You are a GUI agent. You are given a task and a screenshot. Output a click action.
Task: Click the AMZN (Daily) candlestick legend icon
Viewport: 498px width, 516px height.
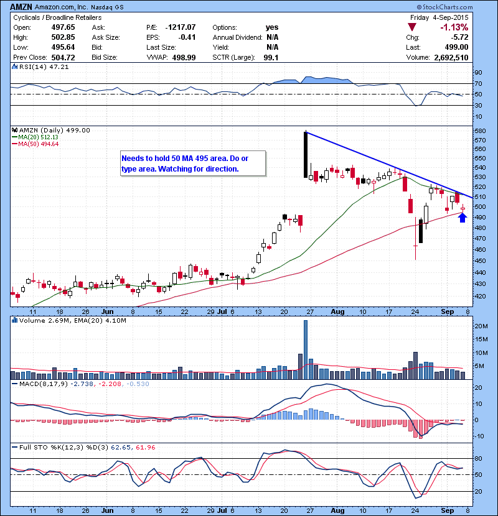pos(14,130)
